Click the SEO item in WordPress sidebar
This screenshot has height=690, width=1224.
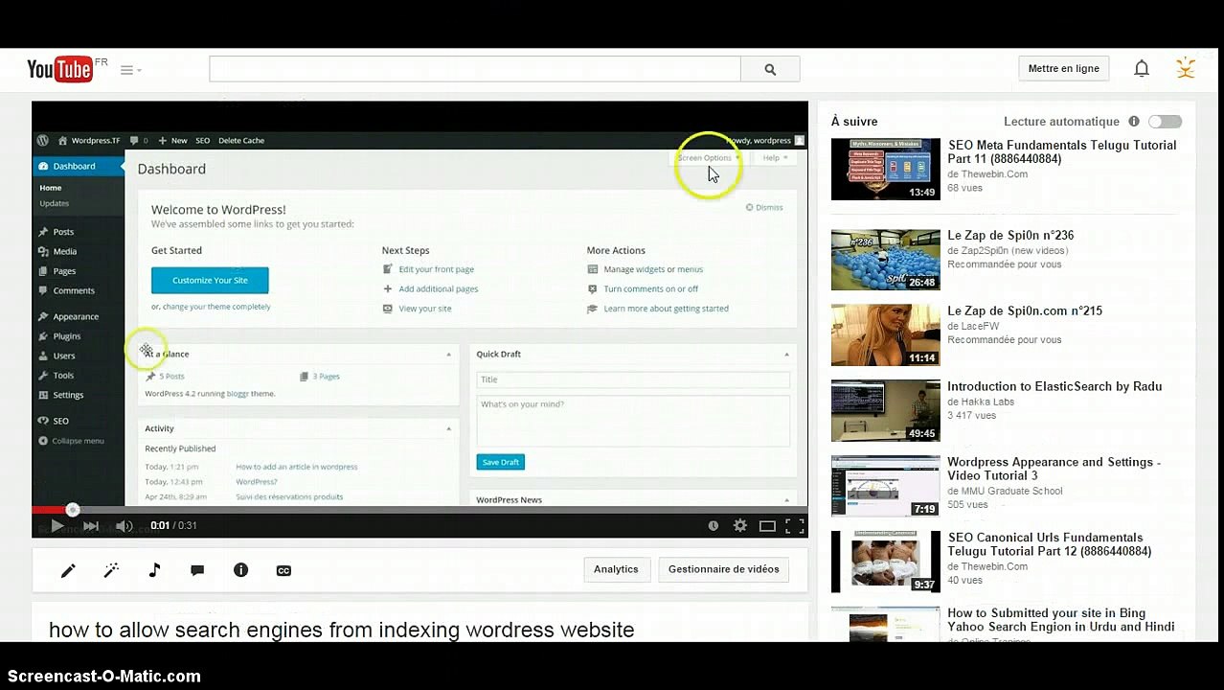click(60, 422)
